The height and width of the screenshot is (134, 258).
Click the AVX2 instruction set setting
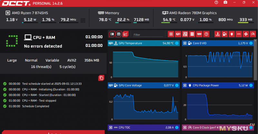[x=72, y=60]
